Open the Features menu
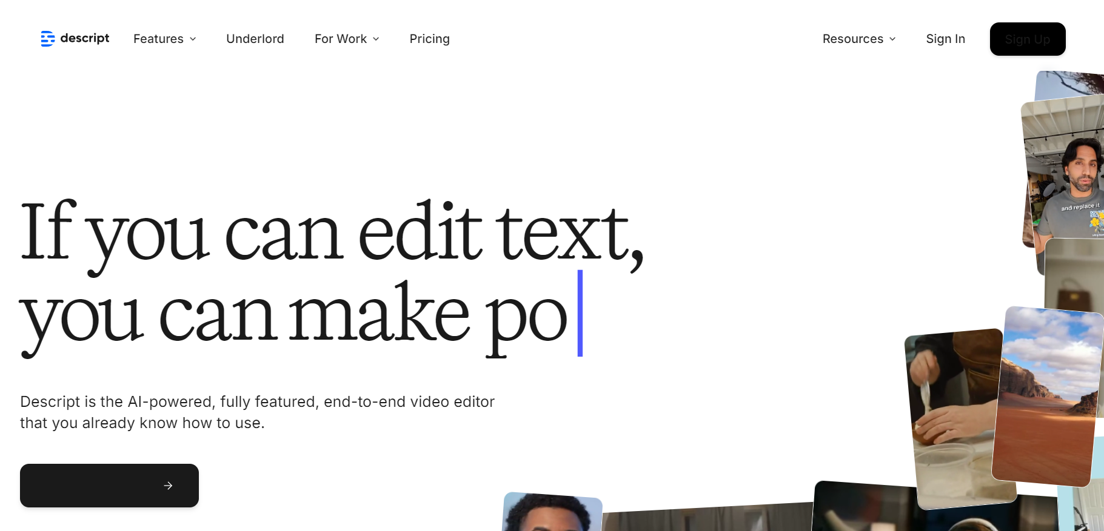1104x531 pixels. (158, 39)
